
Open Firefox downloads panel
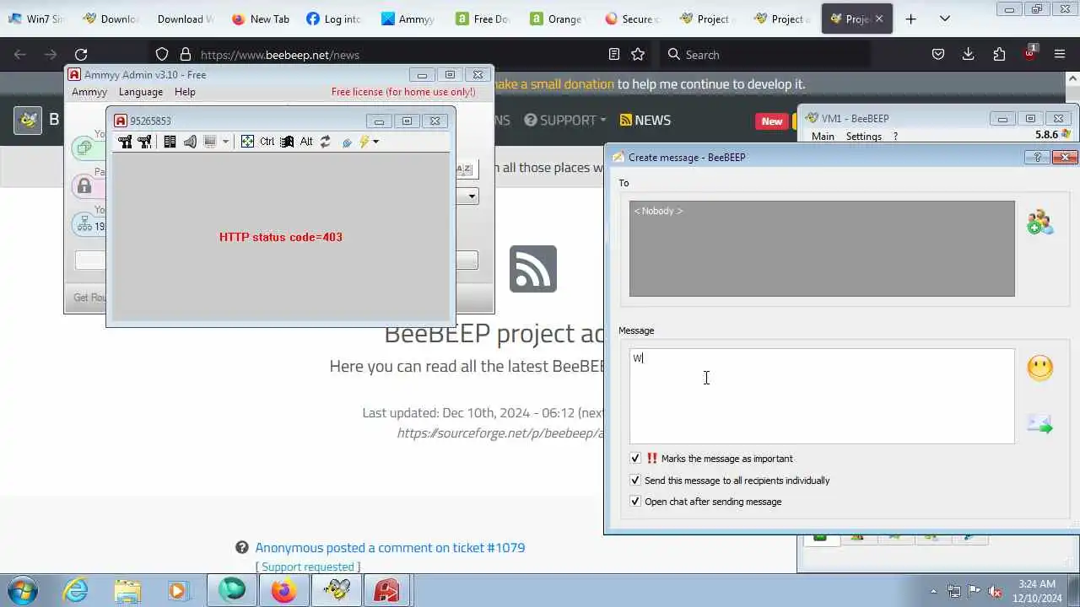(969, 55)
